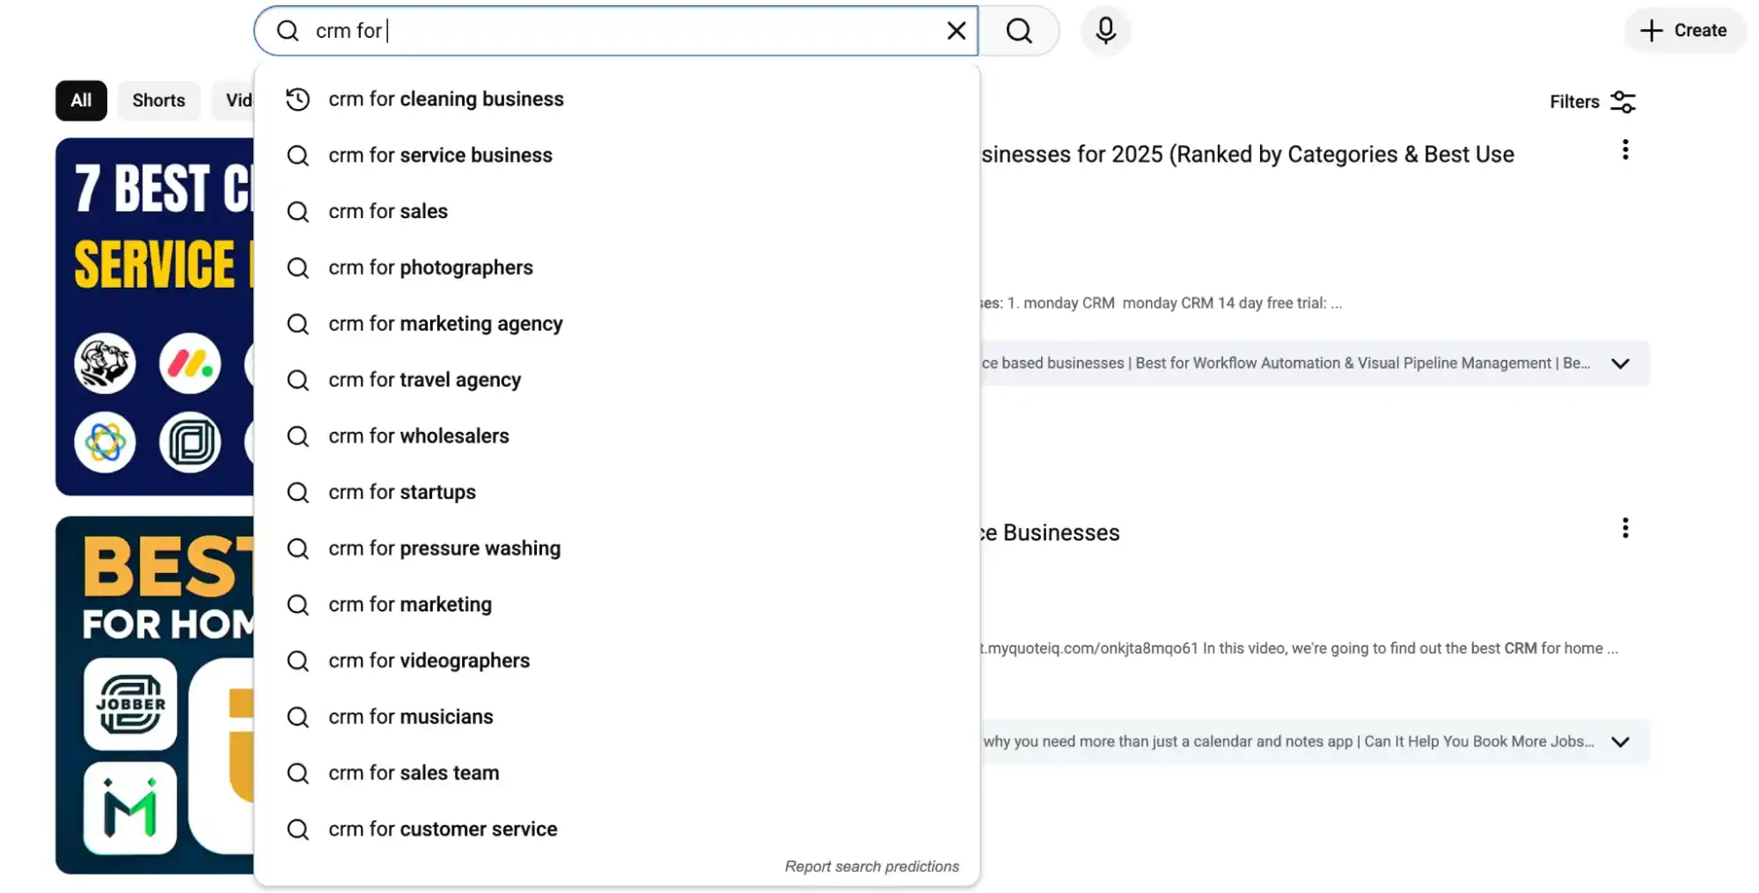Viewport: 1759px width, 893px height.
Task: Select suggestion 'crm for customer service'
Action: tap(443, 828)
